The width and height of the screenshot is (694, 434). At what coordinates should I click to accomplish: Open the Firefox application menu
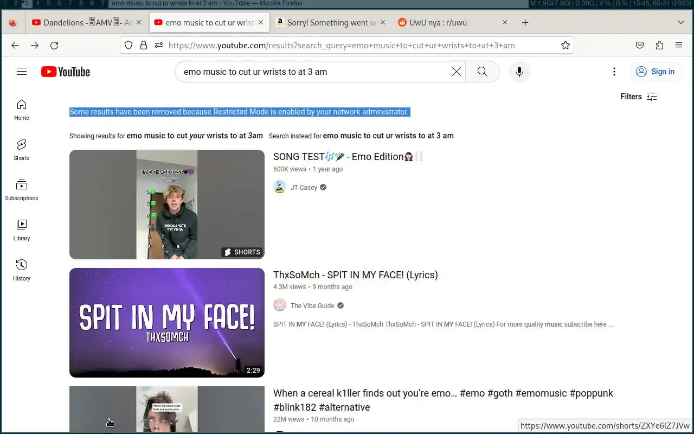(679, 45)
